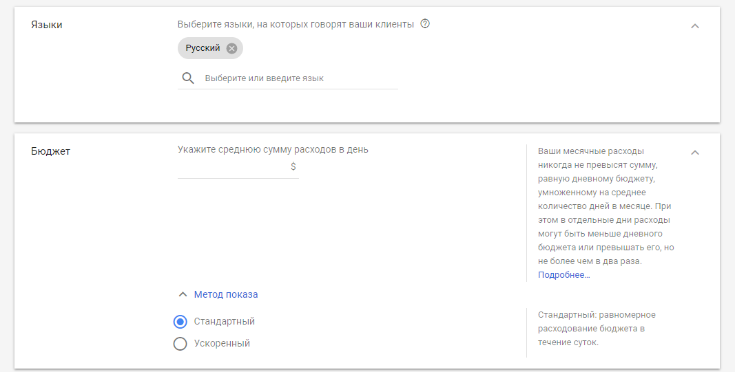Click the Стандартный option label
The width and height of the screenshot is (735, 372).
(x=225, y=322)
